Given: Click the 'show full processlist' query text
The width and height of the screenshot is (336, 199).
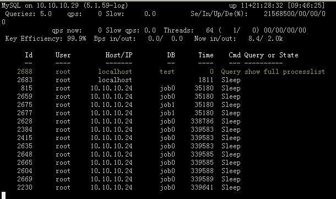Looking at the screenshot, I should pyautogui.click(x=285, y=72).
